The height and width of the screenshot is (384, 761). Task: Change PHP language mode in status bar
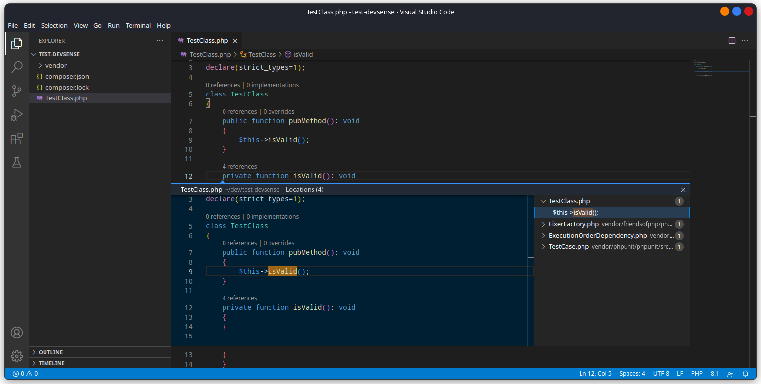[697, 374]
